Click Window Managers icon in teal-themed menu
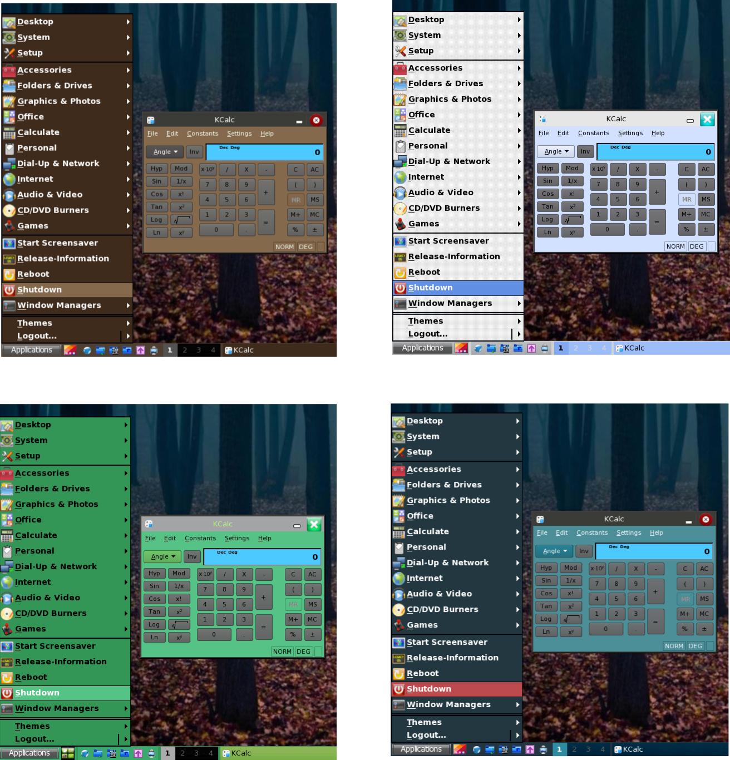730x760 pixels. tap(398, 705)
